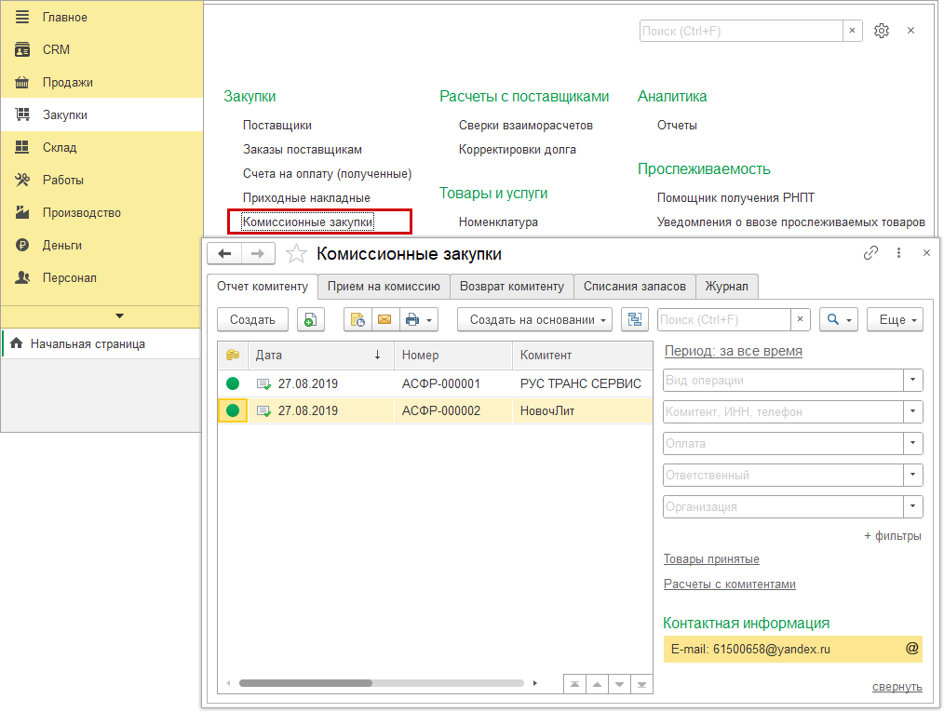The width and height of the screenshot is (944, 712).
Task: Open Вид операции dropdown
Action: point(912,380)
